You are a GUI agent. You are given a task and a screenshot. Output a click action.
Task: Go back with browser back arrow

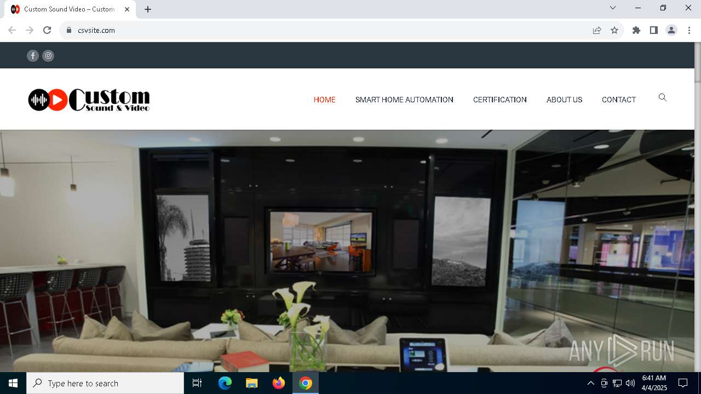click(x=12, y=30)
